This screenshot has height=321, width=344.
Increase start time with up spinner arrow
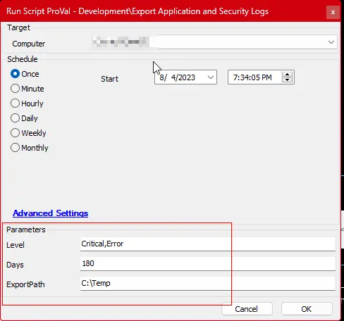tap(287, 75)
